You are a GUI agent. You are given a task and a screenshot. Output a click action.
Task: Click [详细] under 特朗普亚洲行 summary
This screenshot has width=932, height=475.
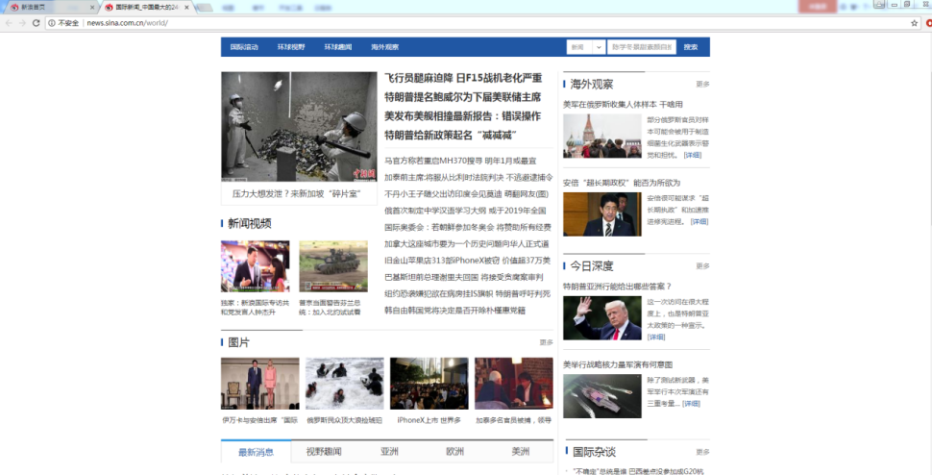[x=656, y=337]
